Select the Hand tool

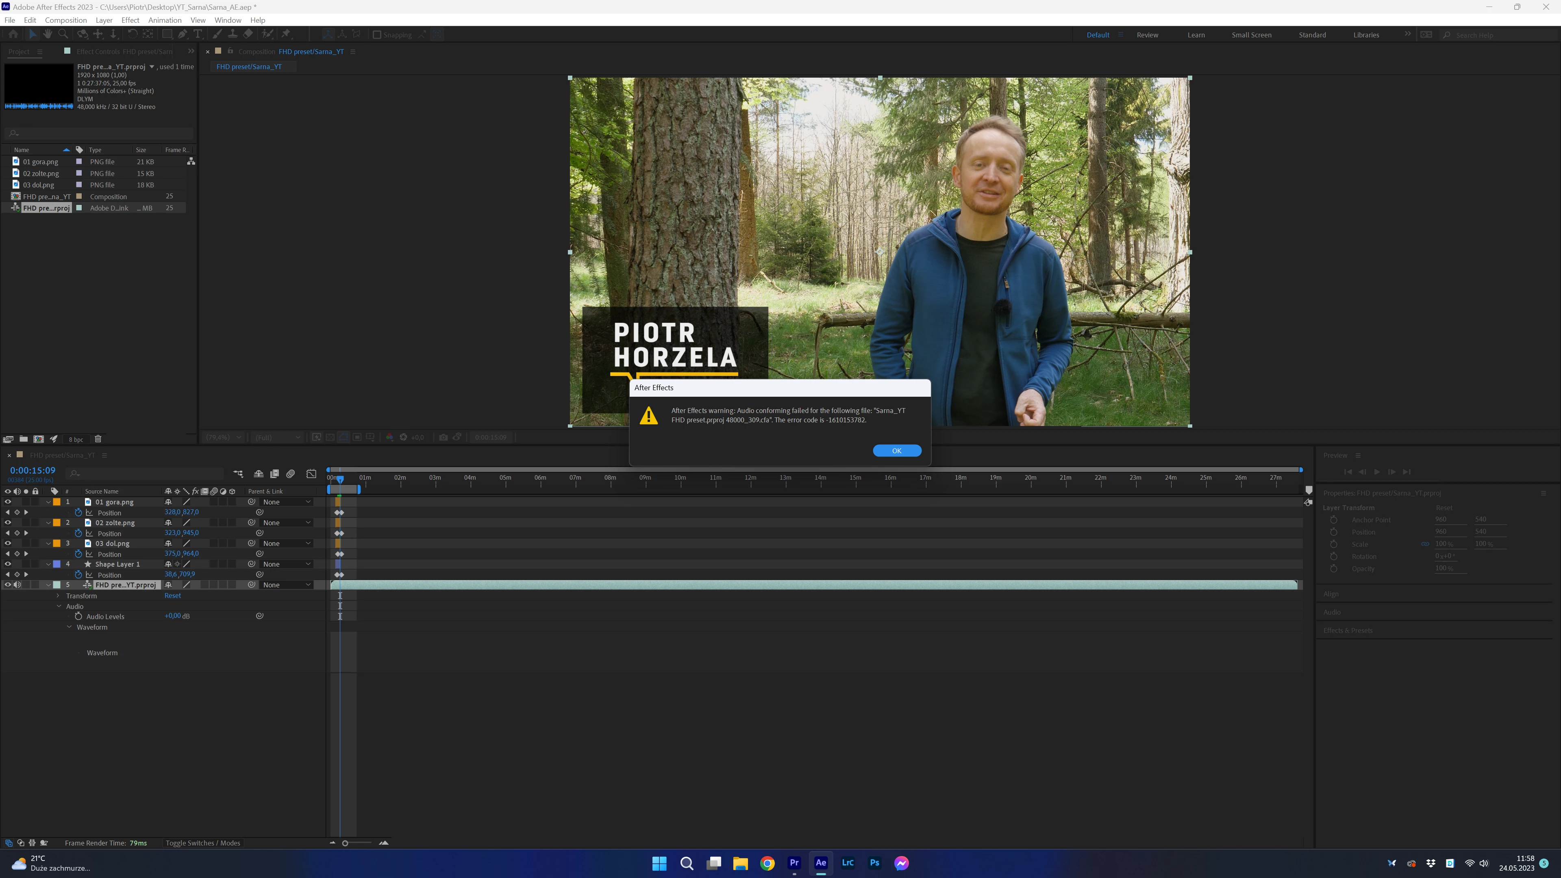pyautogui.click(x=47, y=35)
